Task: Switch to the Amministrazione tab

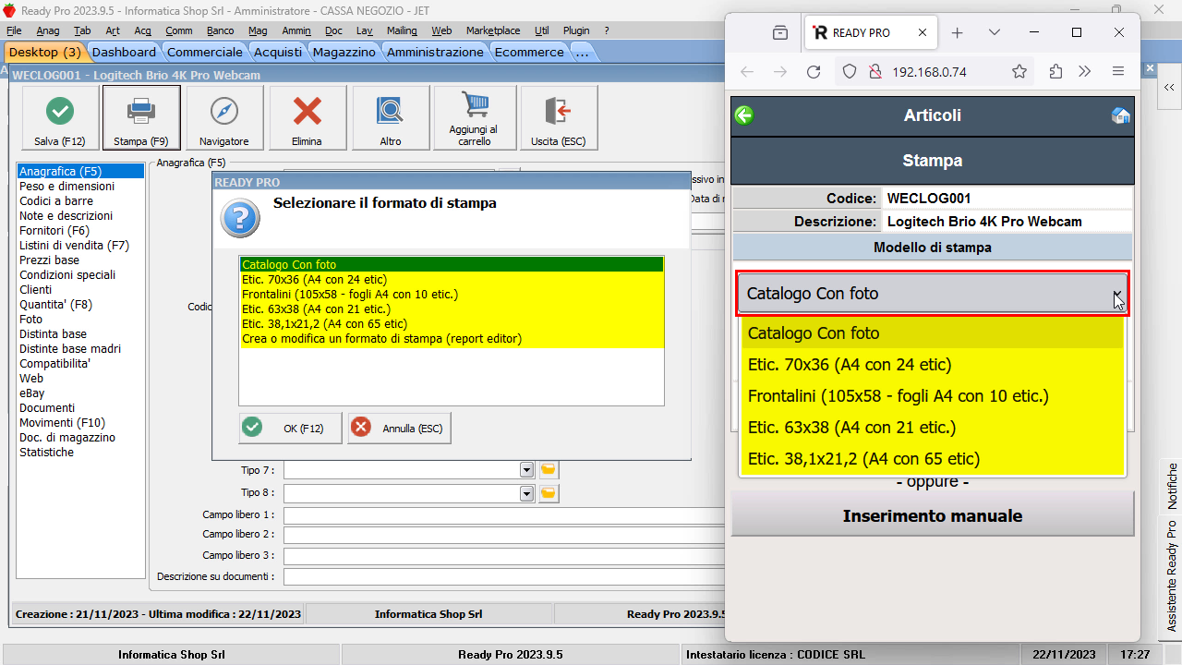Action: [x=435, y=53]
